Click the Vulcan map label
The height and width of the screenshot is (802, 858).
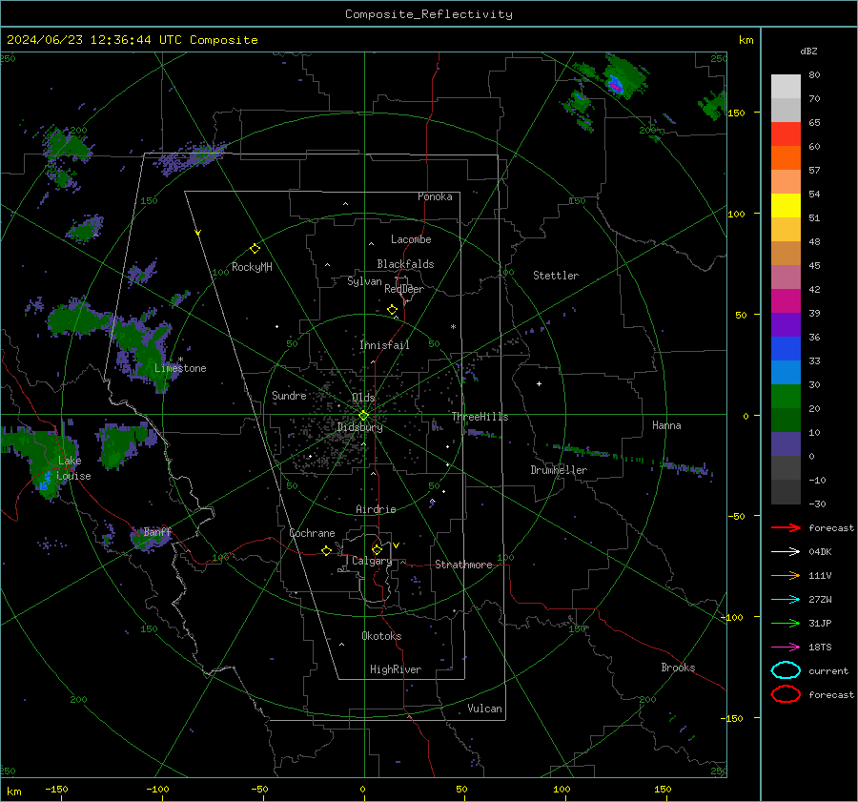(x=484, y=709)
